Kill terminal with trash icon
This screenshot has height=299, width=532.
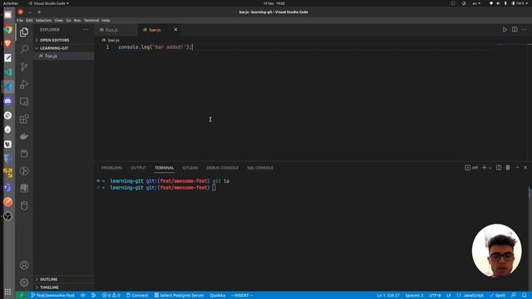click(508, 168)
